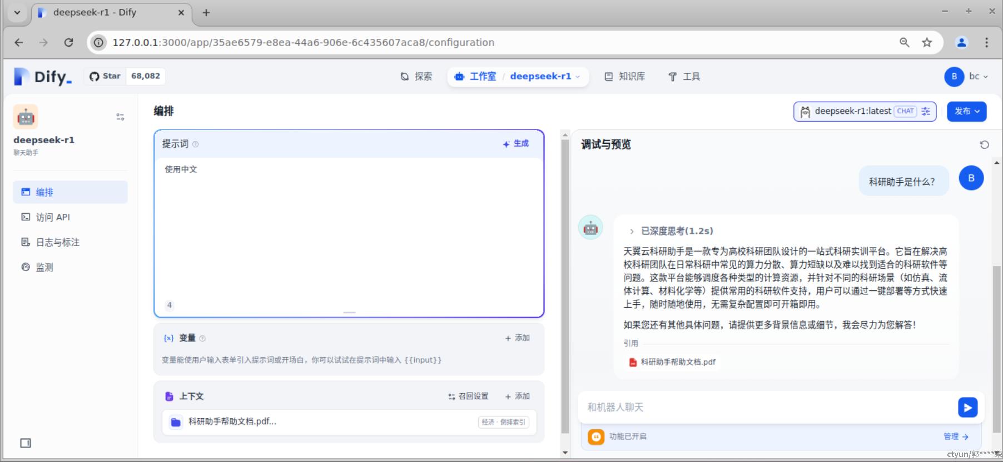The image size is (1003, 462).
Task: Click the app settings icon beside robot avatar
Action: [x=120, y=117]
